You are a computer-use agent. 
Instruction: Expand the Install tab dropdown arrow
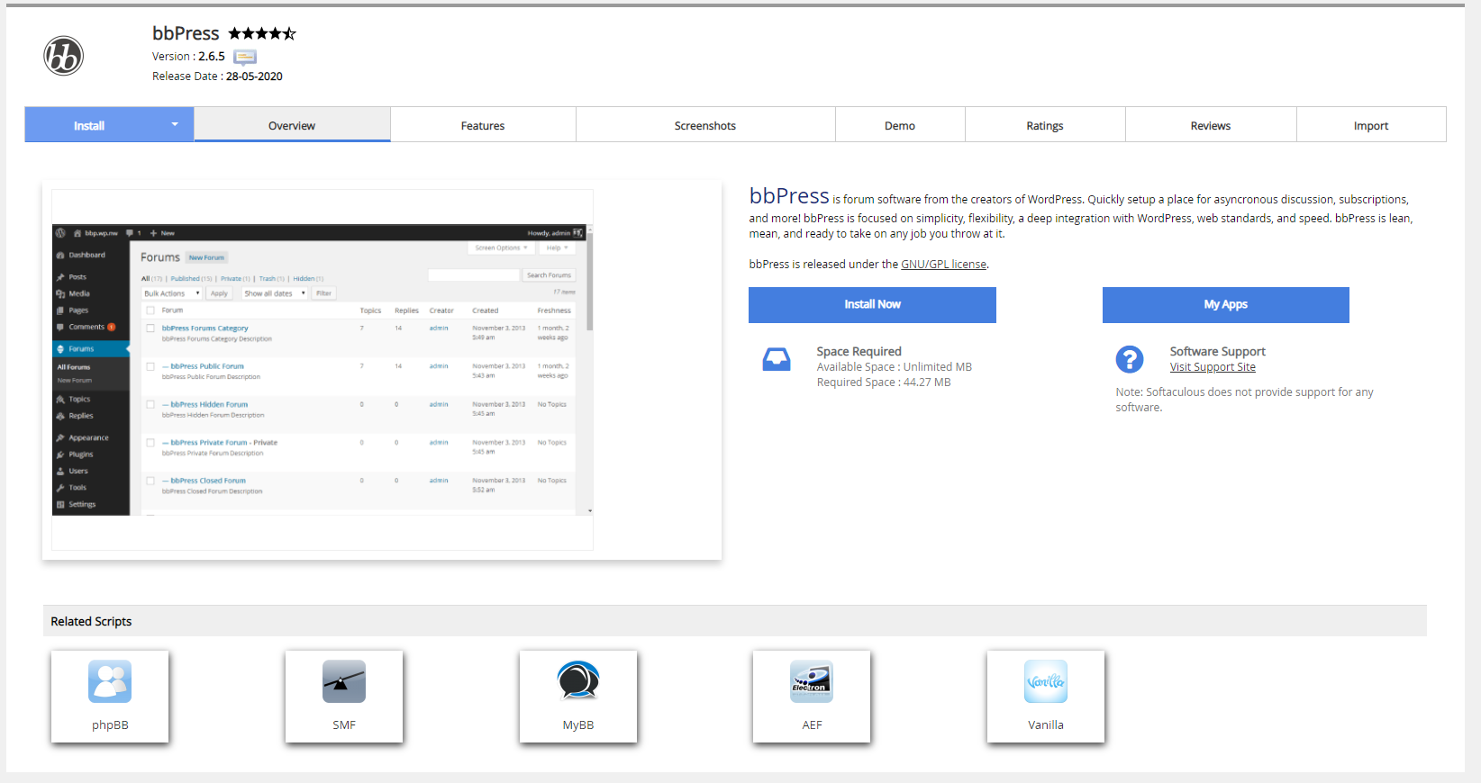coord(175,124)
